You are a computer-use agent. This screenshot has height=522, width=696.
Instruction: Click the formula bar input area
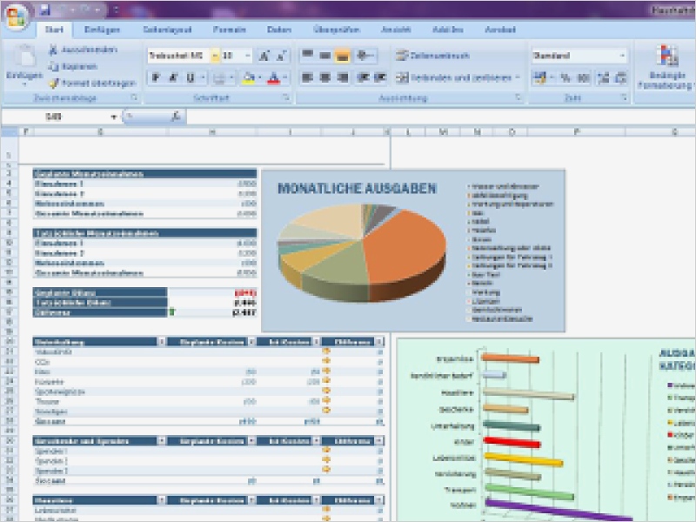439,117
